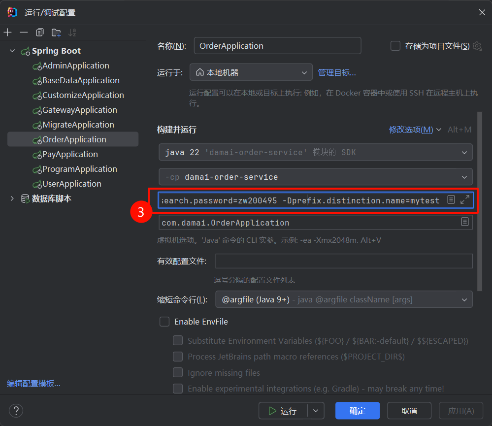Open the 缩短命令行 @argfile dropdown
492x426 pixels.
(x=344, y=299)
